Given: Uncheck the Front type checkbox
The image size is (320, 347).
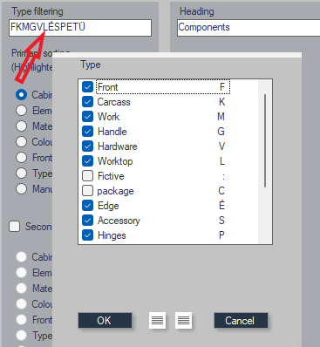Looking at the screenshot, I should 87,86.
